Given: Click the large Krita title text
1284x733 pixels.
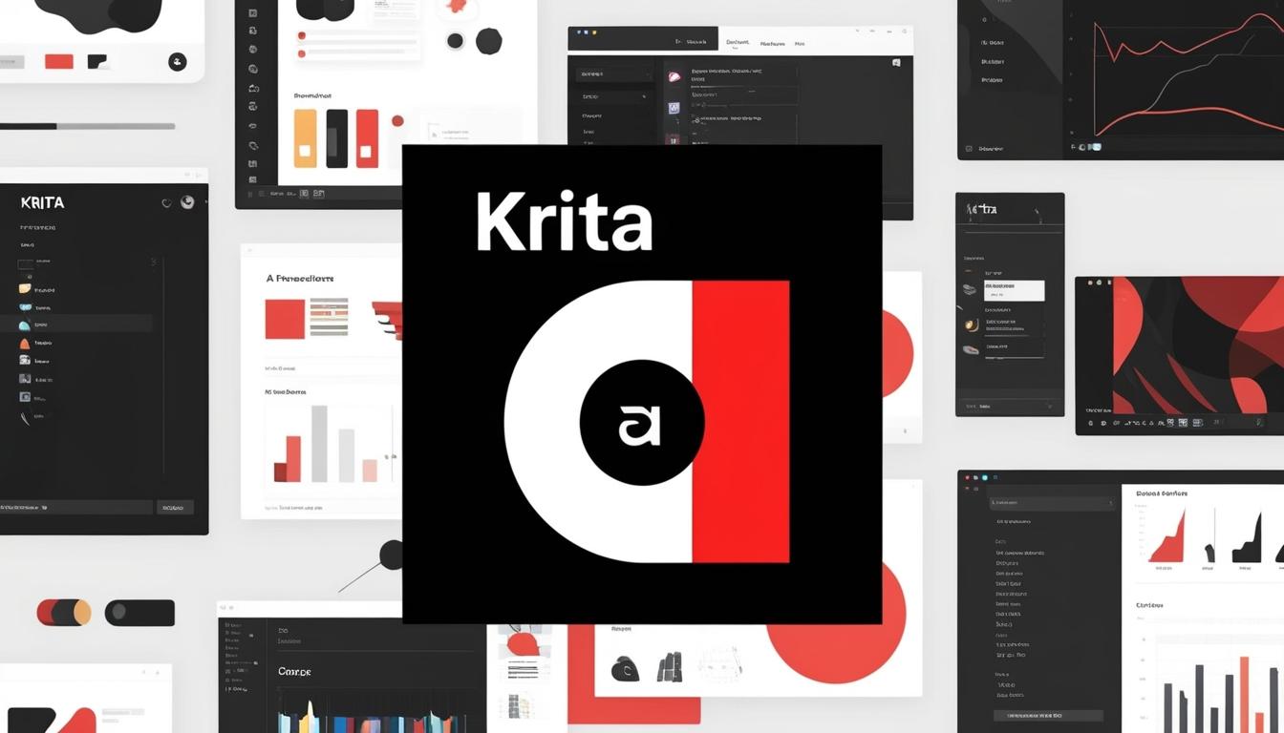Looking at the screenshot, I should point(565,220).
